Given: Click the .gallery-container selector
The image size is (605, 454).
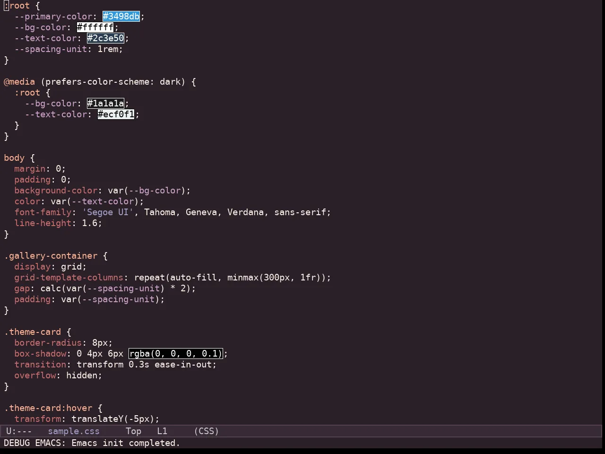Looking at the screenshot, I should pos(51,256).
